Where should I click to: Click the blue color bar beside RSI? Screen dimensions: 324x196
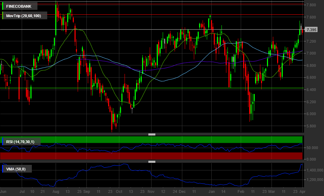coord(3,141)
